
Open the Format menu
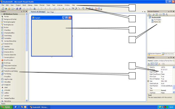(42, 5)
